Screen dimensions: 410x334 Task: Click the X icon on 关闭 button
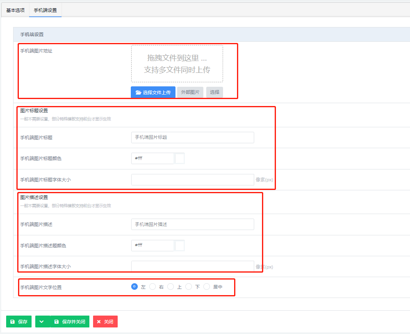click(x=99, y=322)
